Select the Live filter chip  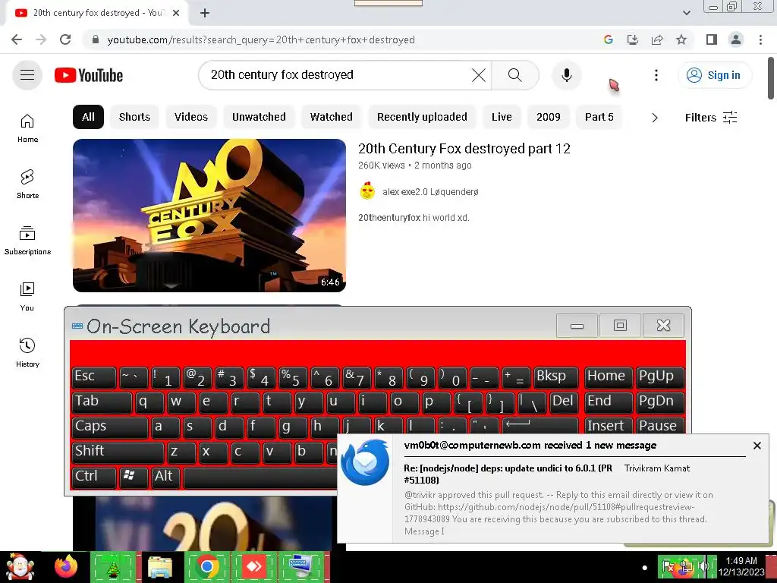[x=502, y=117]
